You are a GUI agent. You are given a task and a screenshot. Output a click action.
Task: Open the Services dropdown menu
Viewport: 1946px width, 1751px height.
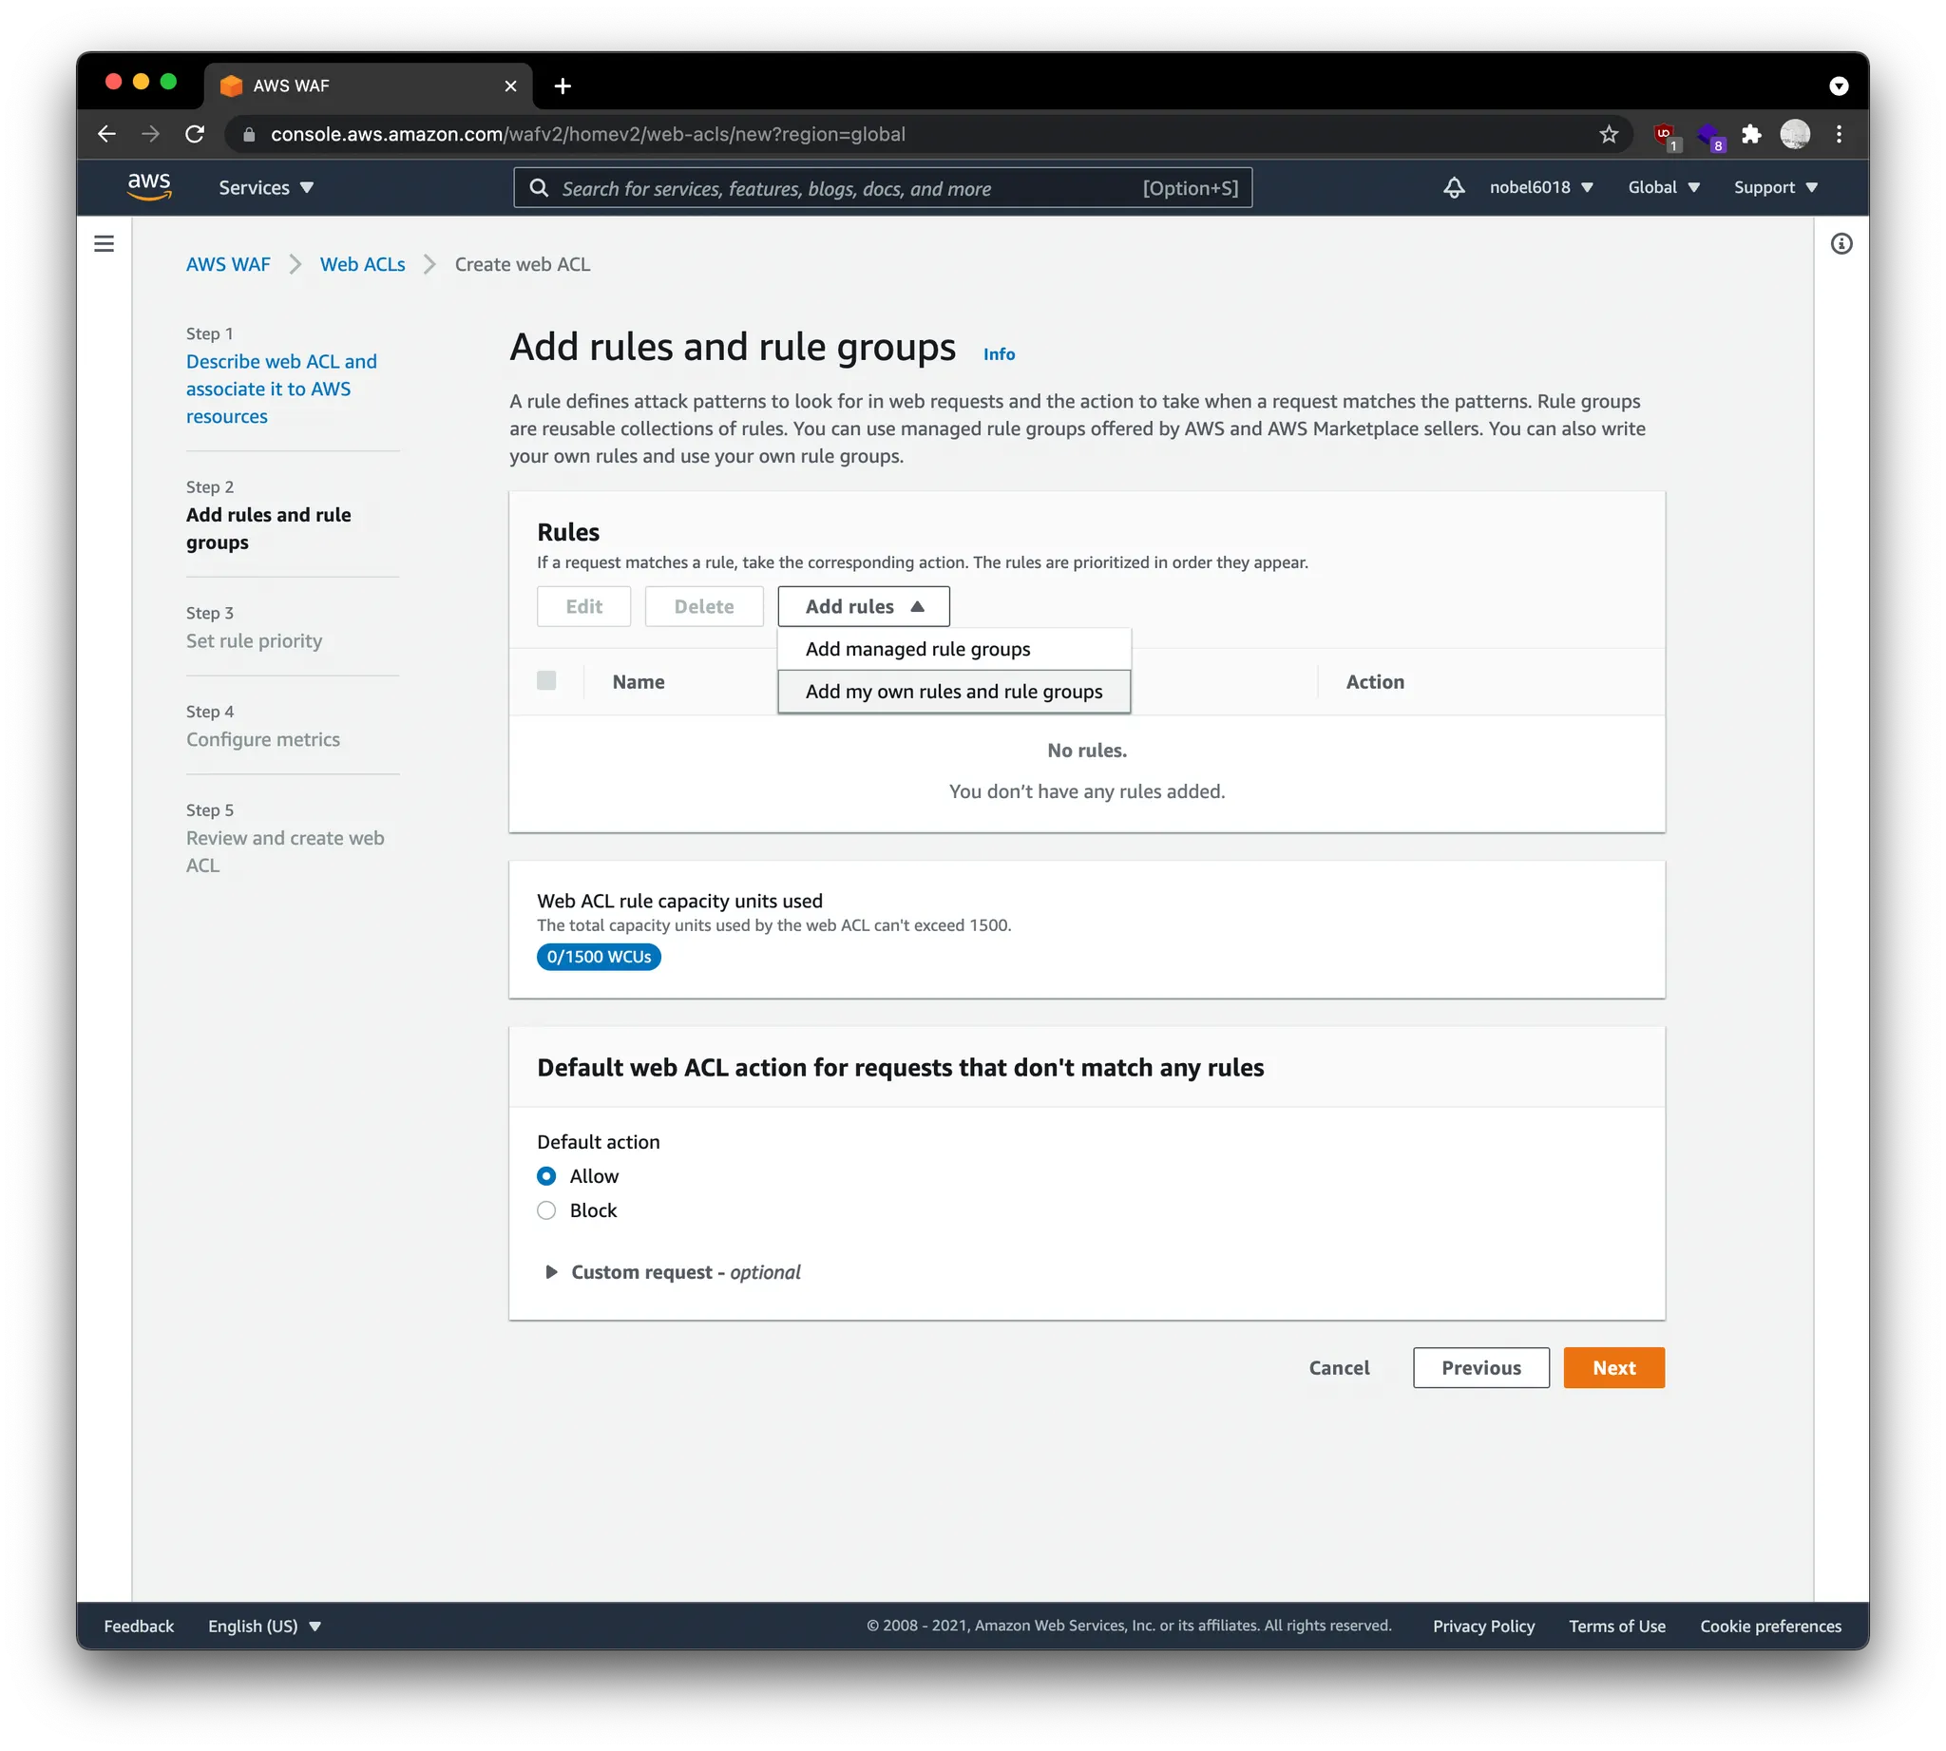(266, 187)
